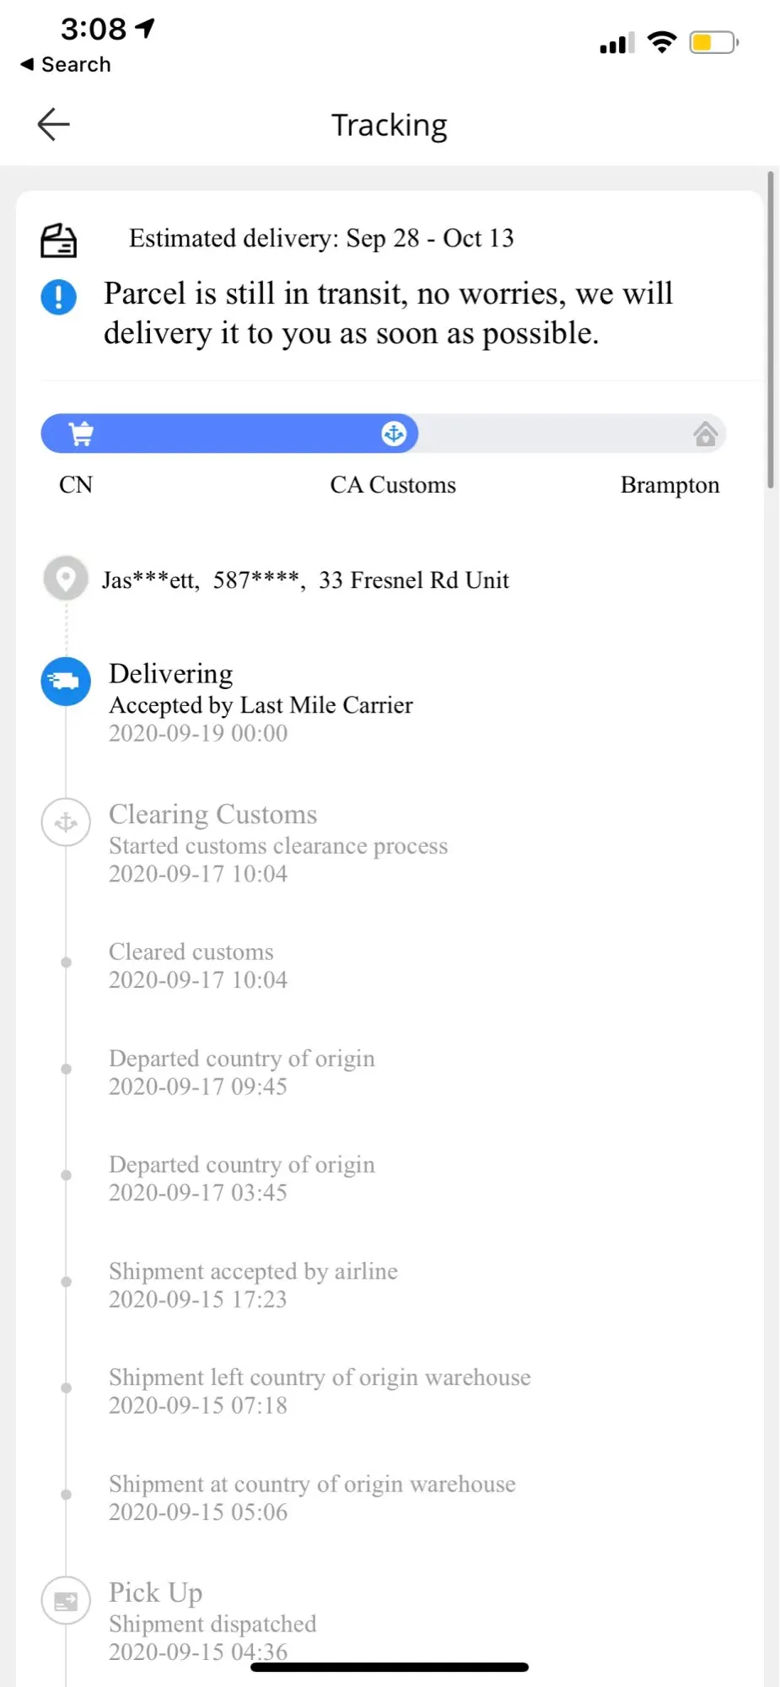
Task: Tap the parcel box icon near Estimated delivery
Action: 59,240
